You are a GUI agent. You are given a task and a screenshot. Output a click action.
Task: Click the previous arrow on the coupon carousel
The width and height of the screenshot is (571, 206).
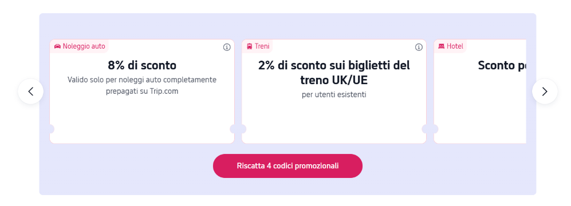point(30,92)
